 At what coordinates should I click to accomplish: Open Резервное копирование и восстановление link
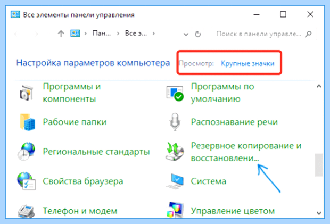pyautogui.click(x=246, y=152)
